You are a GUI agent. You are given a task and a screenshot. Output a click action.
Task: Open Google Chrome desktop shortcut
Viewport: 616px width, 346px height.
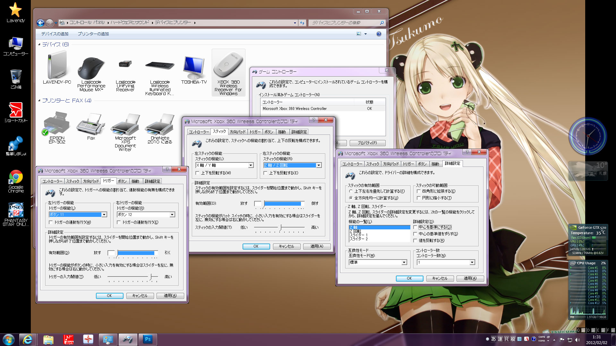16,181
